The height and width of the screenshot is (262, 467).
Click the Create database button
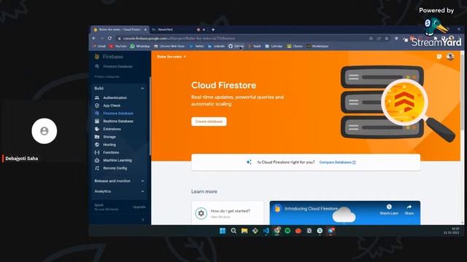pyautogui.click(x=209, y=122)
